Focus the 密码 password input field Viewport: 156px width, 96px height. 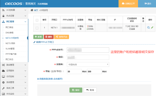(88, 57)
